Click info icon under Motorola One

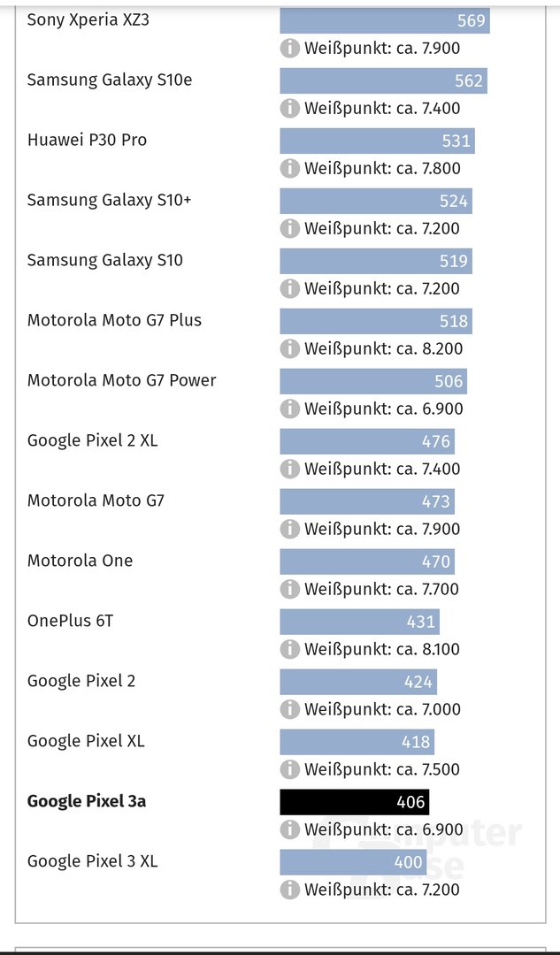[x=290, y=589]
